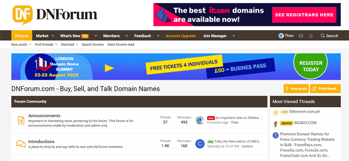This screenshot has height=161, width=349.
Task: Click 'Saturday at 12:07 PM' timestamp
Action: (223, 146)
